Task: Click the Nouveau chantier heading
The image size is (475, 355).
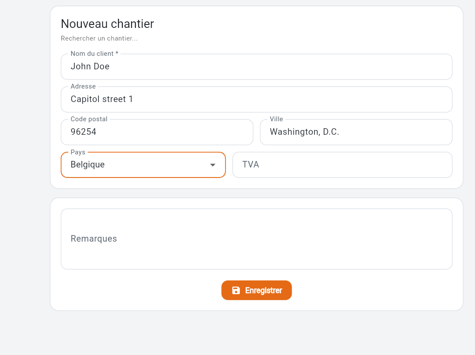Action: click(107, 24)
